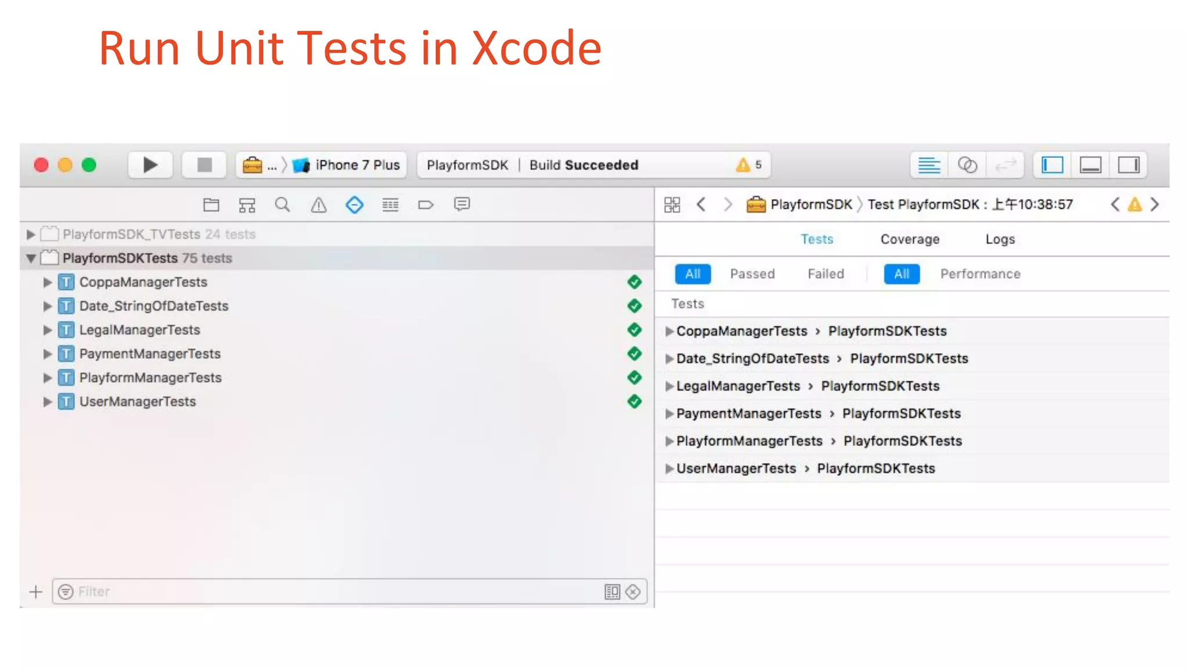The height and width of the screenshot is (669, 1189).
Task: Jump to previous issue arrow
Action: [x=1115, y=204]
